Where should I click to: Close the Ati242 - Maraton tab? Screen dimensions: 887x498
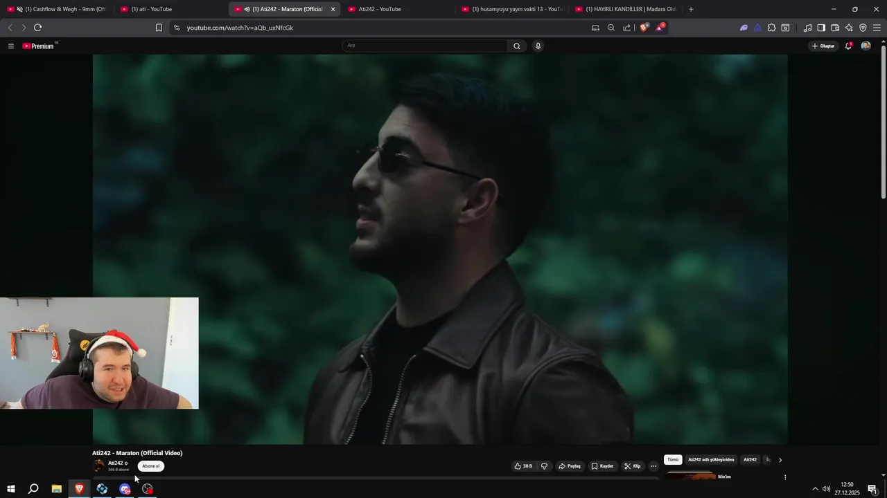(333, 9)
